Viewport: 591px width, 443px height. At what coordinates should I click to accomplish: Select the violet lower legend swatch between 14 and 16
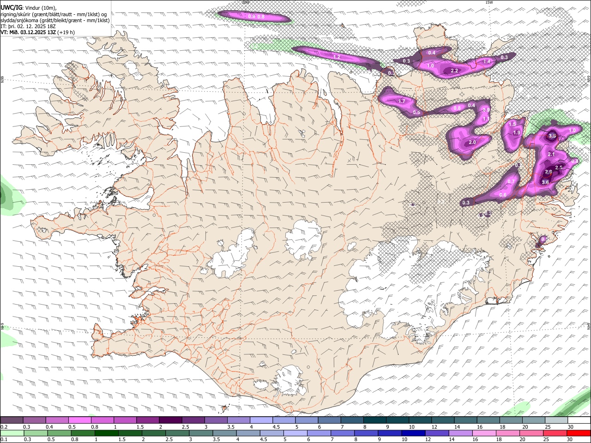pyautogui.click(x=460, y=433)
